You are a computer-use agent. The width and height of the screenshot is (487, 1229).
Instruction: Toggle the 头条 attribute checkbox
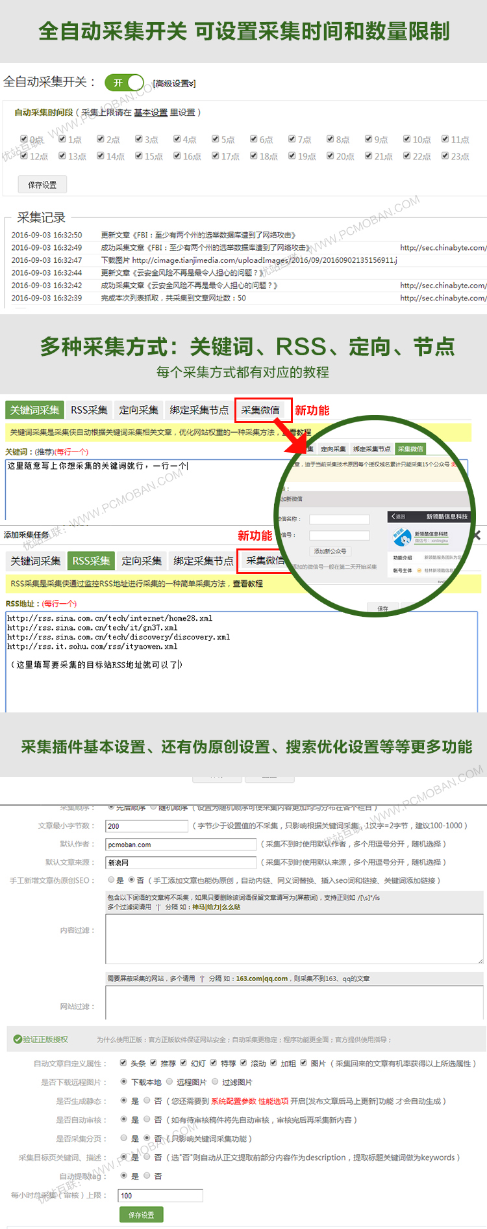click(123, 1063)
